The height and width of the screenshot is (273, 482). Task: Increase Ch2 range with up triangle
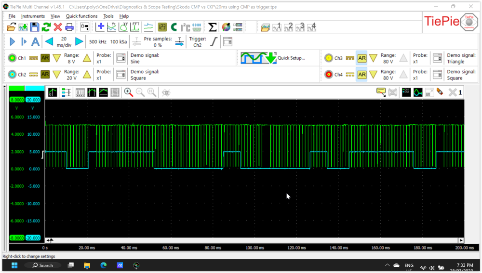[x=87, y=74]
